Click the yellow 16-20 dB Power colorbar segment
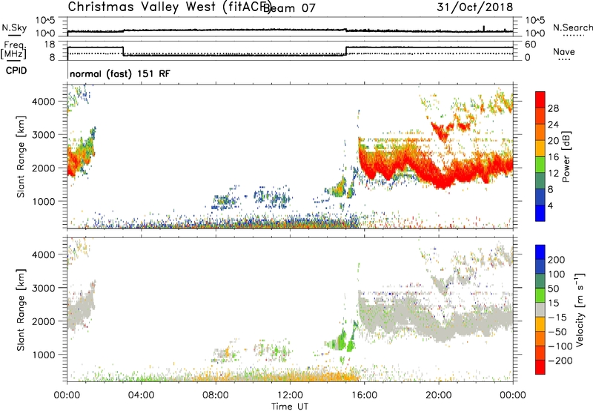The height and width of the screenshot is (411, 593). [540, 148]
